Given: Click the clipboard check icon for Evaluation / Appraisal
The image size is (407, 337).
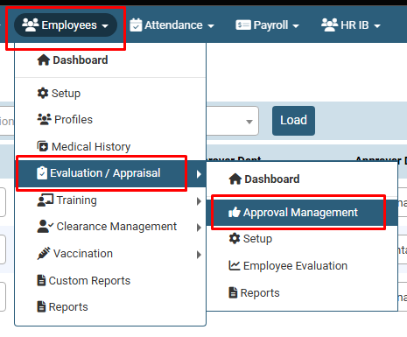Looking at the screenshot, I should (x=42, y=172).
